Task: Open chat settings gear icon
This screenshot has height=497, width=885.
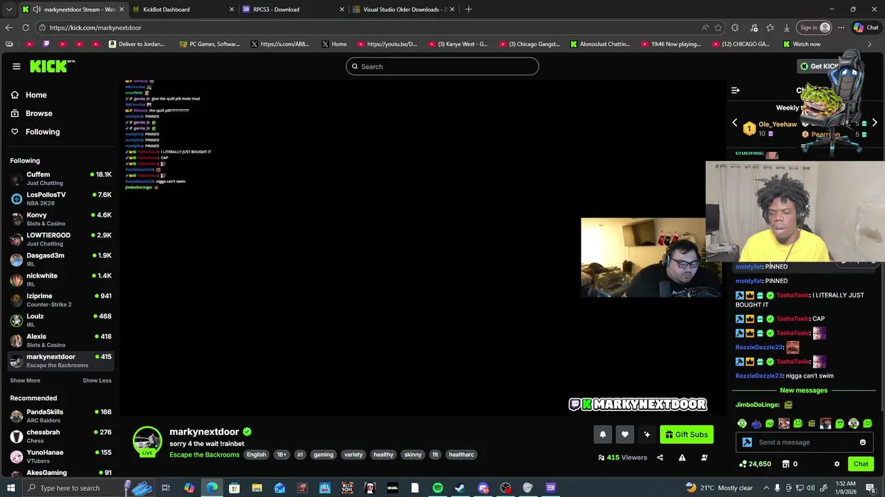Action: tap(837, 464)
